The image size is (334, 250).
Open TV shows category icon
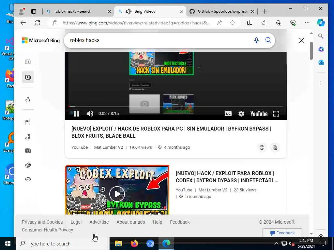click(x=28, y=151)
